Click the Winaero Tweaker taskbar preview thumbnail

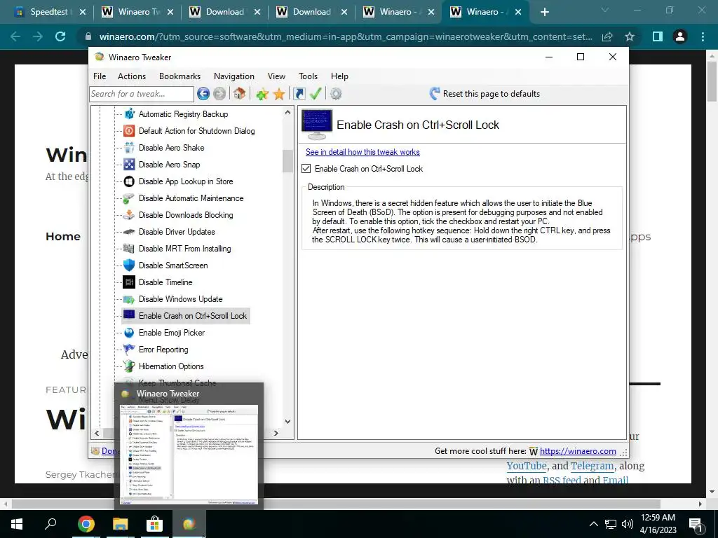click(189, 454)
